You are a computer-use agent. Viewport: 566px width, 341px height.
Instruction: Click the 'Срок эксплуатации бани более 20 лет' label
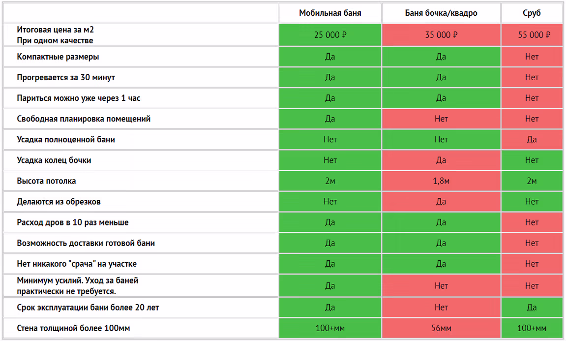pos(88,308)
